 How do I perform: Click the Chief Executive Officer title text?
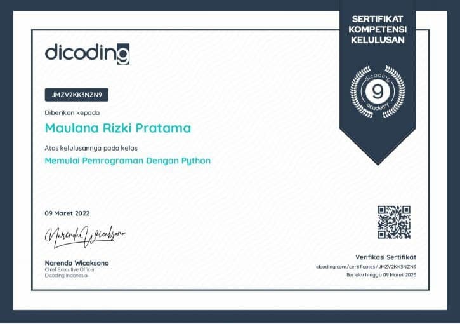pyautogui.click(x=69, y=270)
